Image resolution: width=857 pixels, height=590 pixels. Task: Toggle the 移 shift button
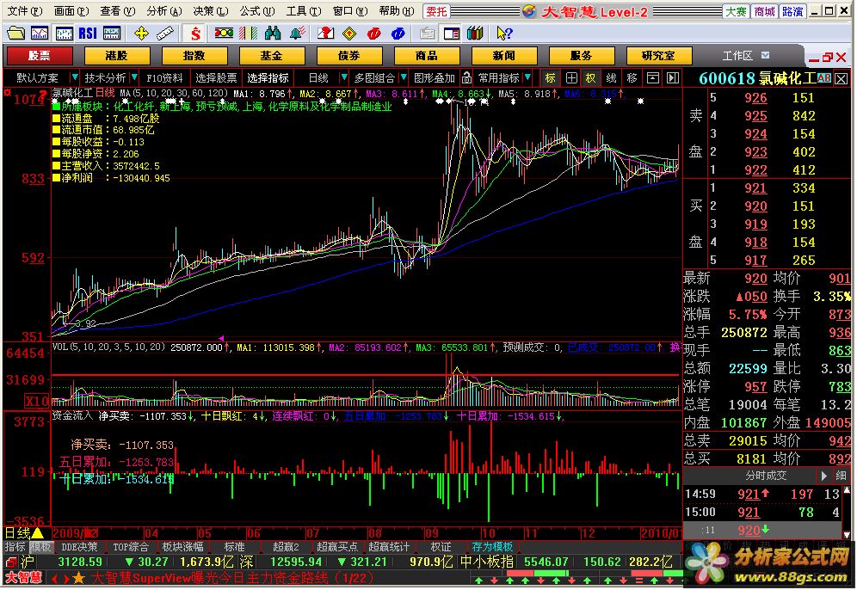632,78
